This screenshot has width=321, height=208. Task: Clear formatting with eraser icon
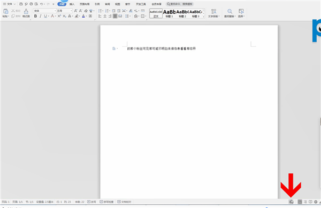pyautogui.click(x=86, y=11)
